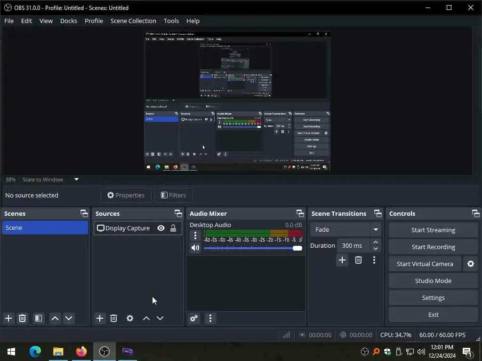Open Desktop Audio options three-dot menu
Image resolution: width=482 pixels, height=361 pixels.
coord(195,236)
